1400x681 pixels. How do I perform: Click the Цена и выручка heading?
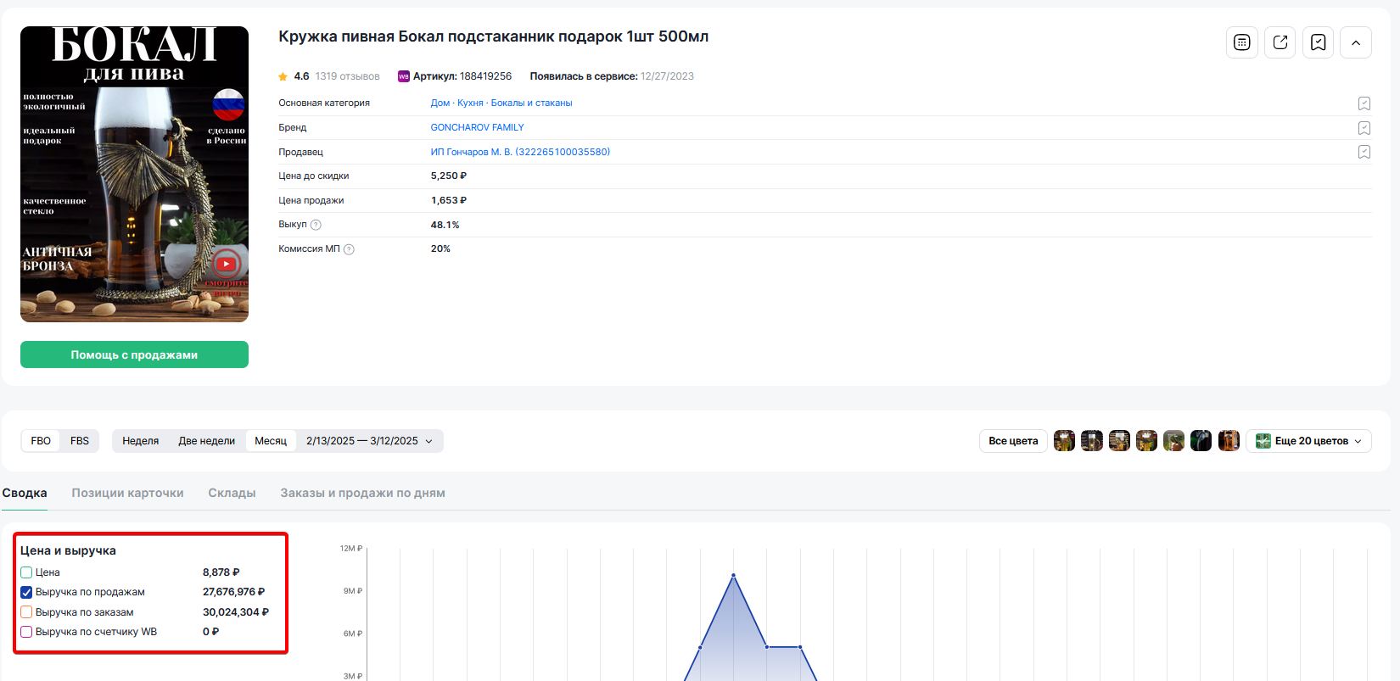[68, 550]
